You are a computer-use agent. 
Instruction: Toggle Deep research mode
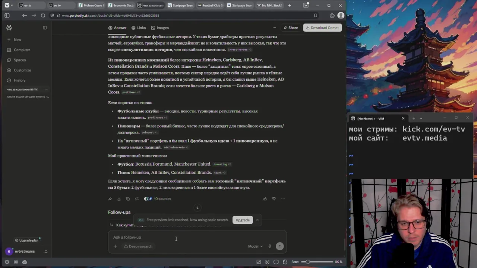pos(138,246)
